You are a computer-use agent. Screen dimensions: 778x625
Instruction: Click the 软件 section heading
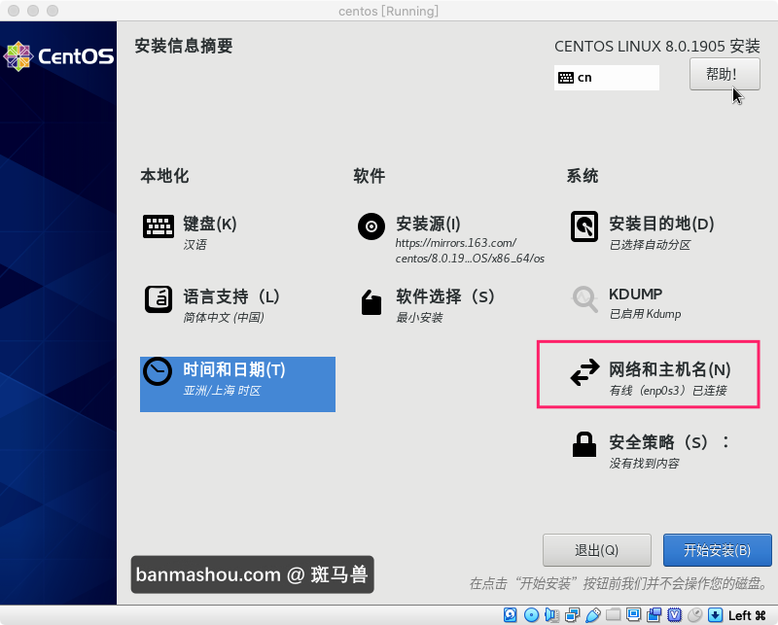370,176
